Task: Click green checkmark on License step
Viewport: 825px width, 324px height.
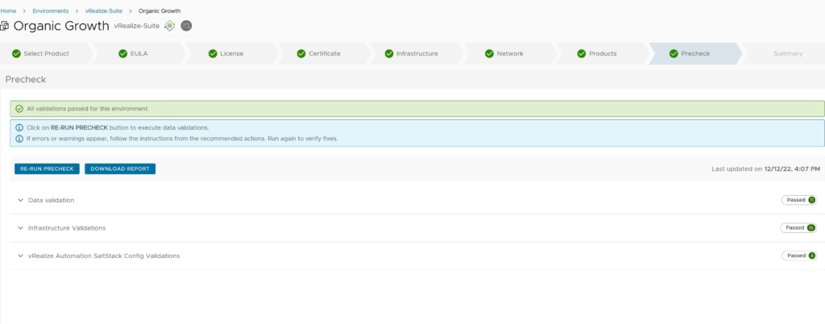Action: coord(213,54)
